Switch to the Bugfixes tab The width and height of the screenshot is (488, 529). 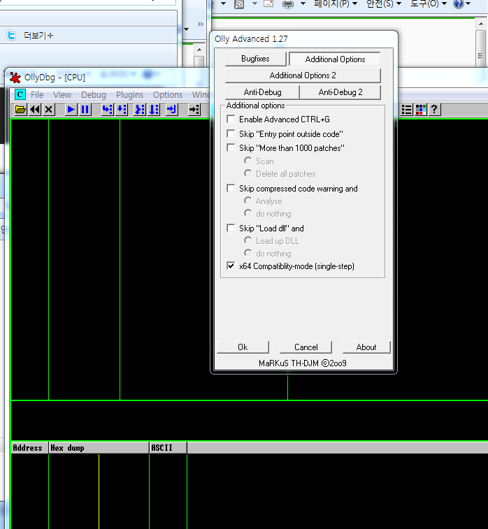255,59
